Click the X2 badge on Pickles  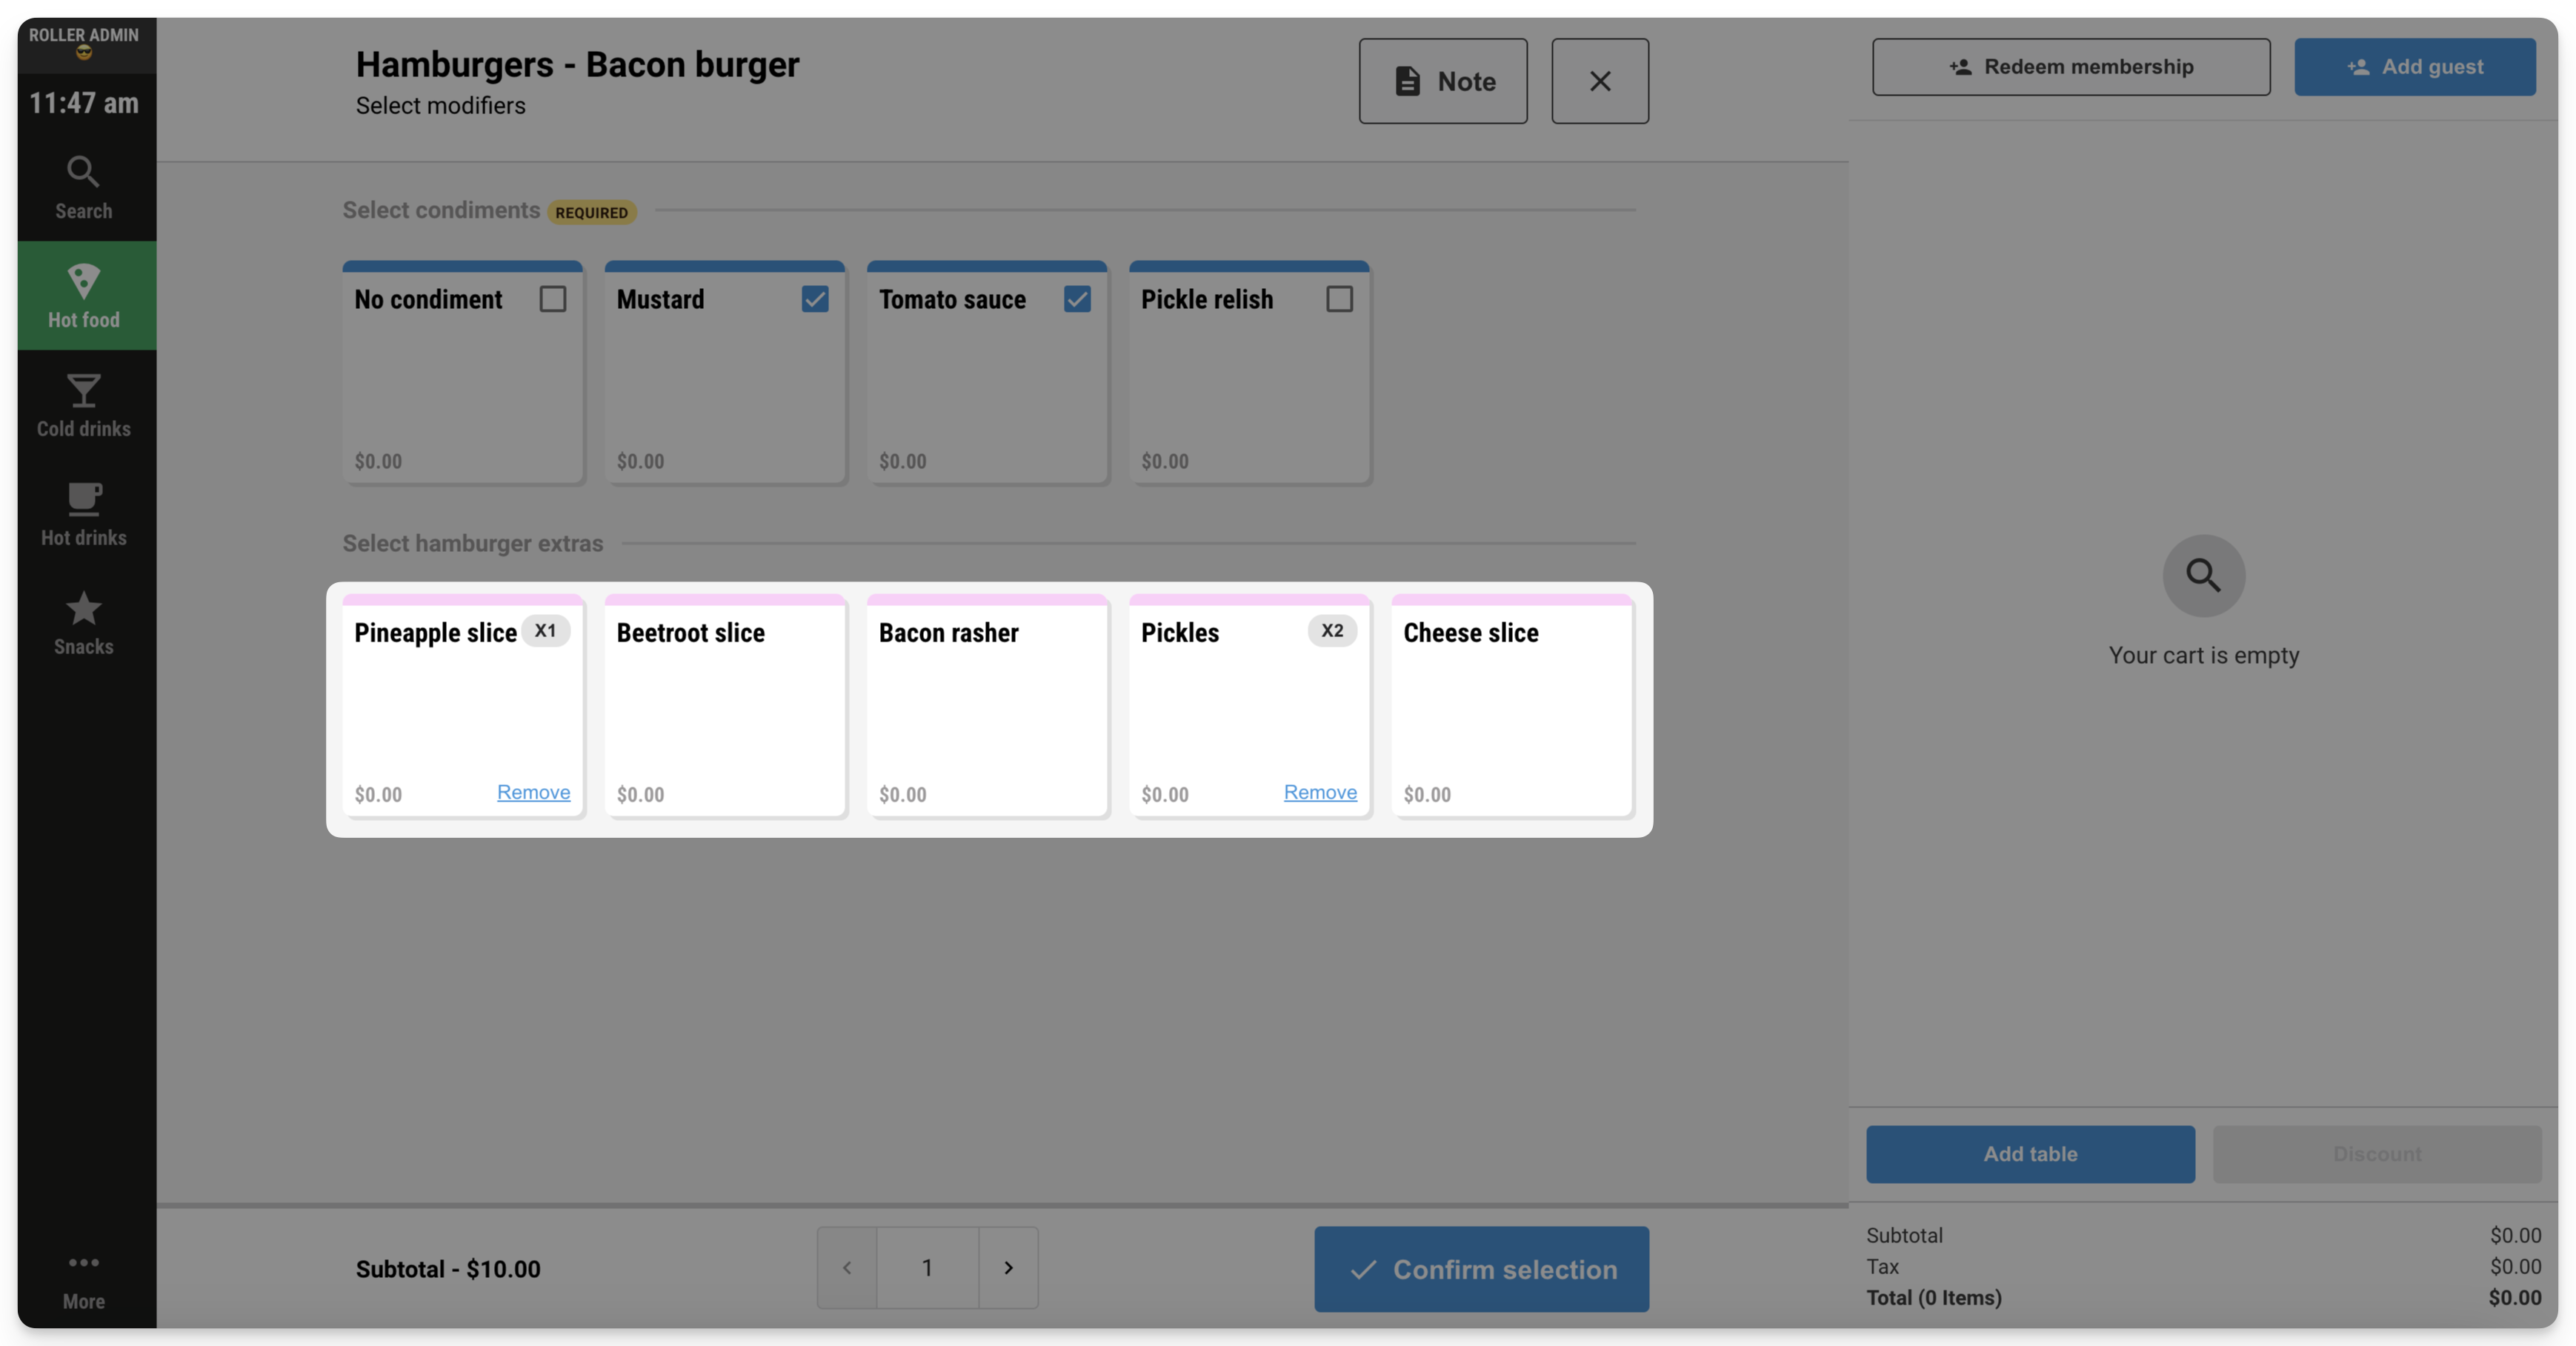click(1332, 631)
